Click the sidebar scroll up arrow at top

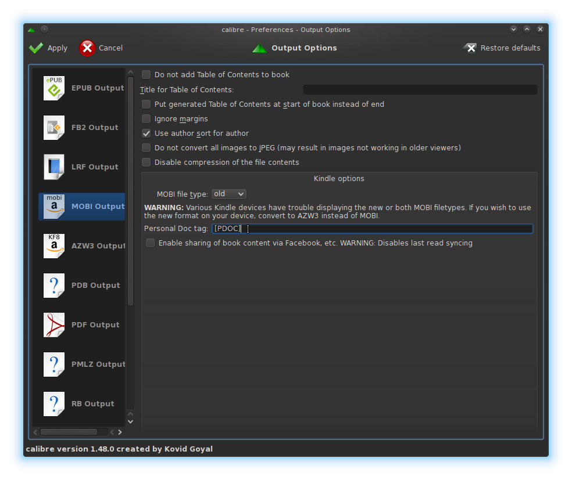(131, 73)
